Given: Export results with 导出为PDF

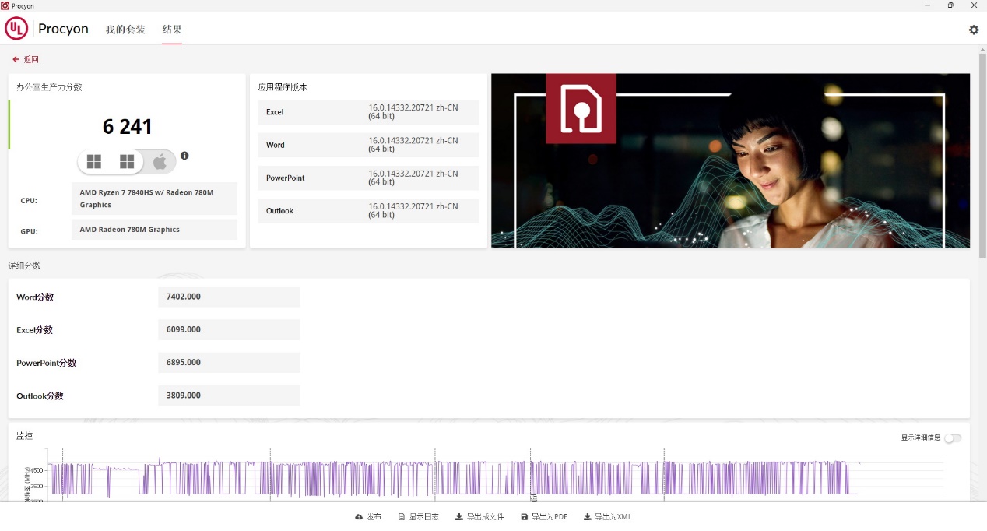Looking at the screenshot, I should coord(544,517).
